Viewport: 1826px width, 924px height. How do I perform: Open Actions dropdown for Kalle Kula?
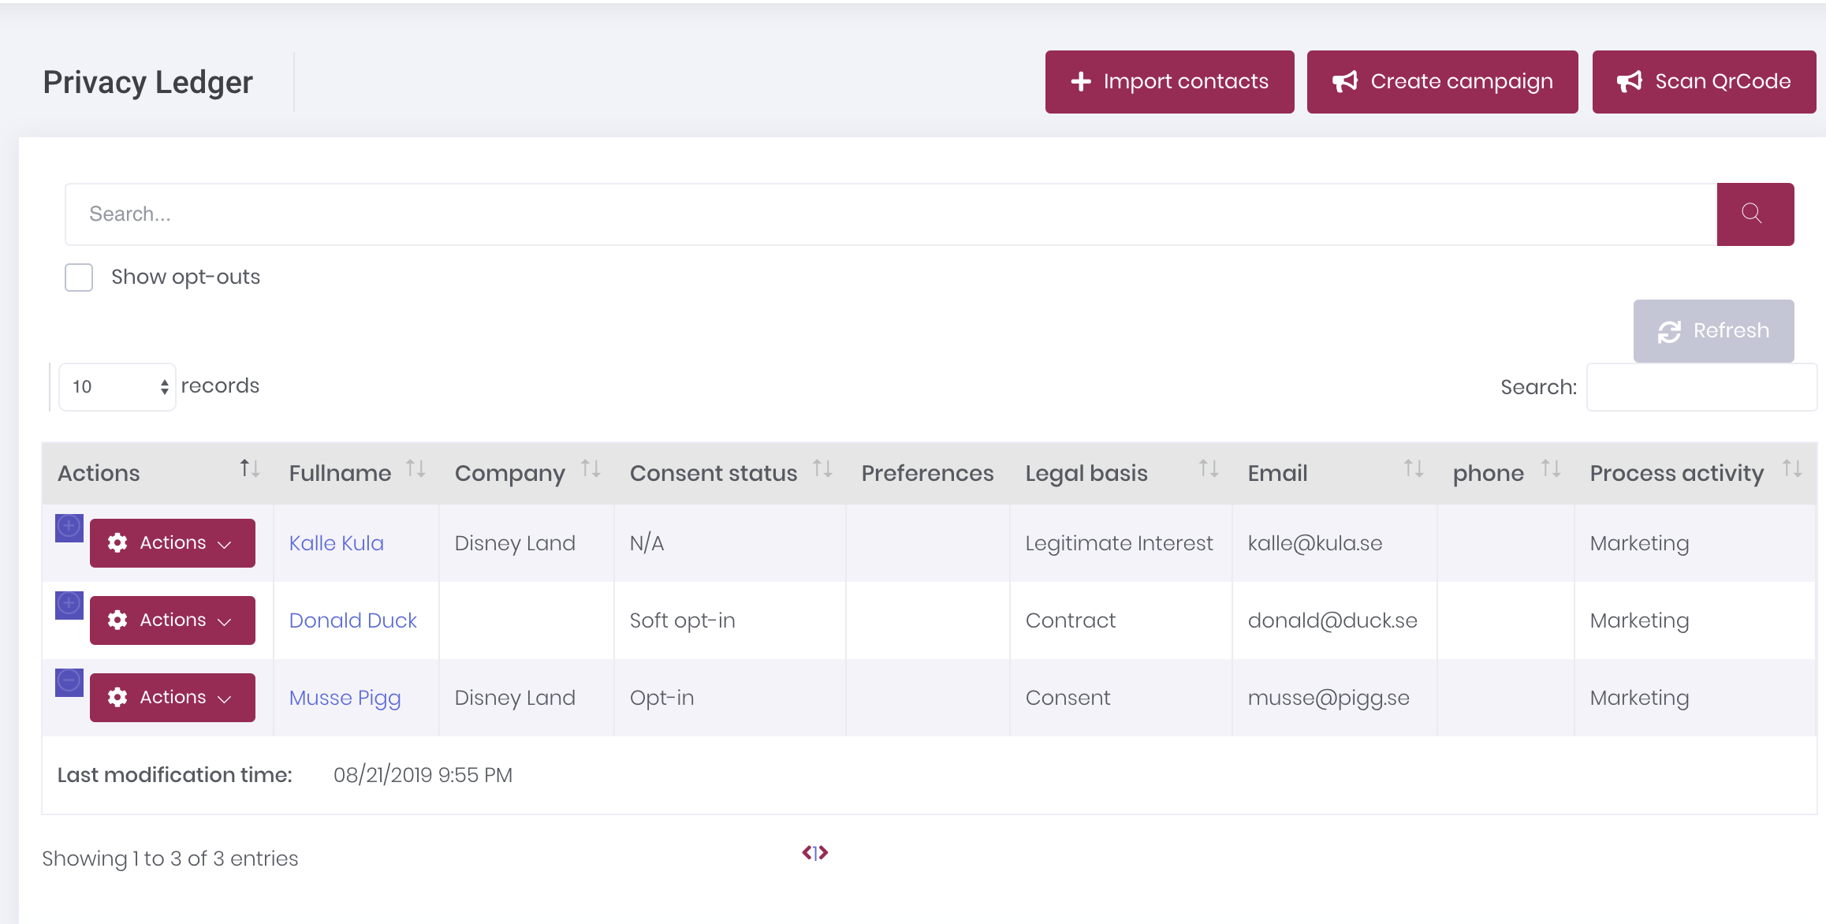(172, 543)
